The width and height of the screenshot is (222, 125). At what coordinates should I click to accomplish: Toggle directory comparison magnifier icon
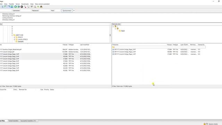[35, 7]
